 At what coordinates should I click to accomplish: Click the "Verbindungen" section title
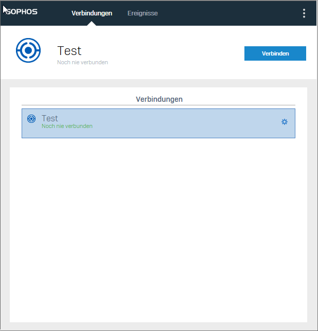click(159, 99)
